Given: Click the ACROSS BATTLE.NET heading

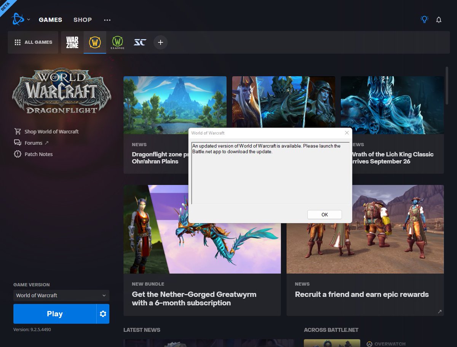Looking at the screenshot, I should pos(331,330).
